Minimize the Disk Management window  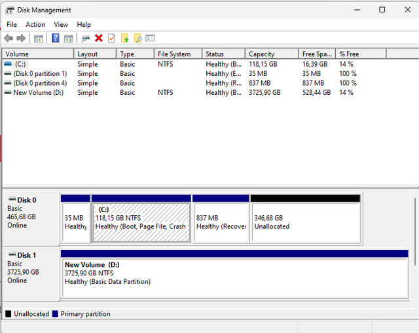pos(357,10)
